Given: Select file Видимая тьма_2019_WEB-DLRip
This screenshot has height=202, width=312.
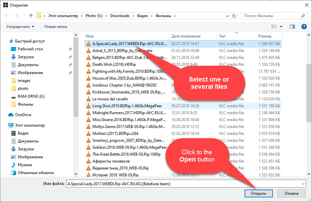Looking at the screenshot, I should coord(120,168).
